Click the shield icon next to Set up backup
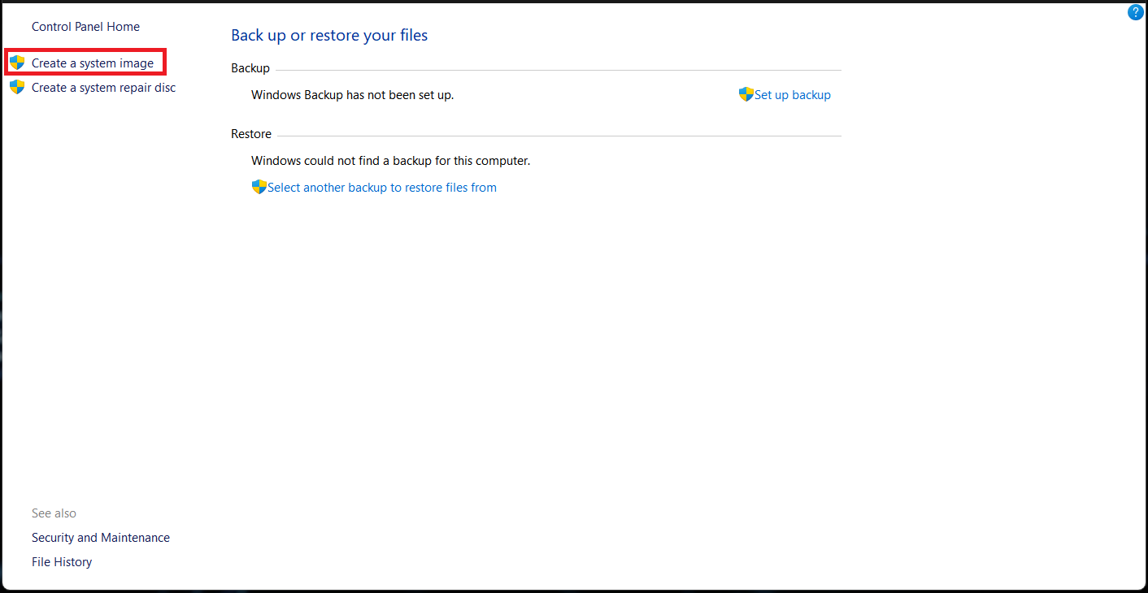 746,94
